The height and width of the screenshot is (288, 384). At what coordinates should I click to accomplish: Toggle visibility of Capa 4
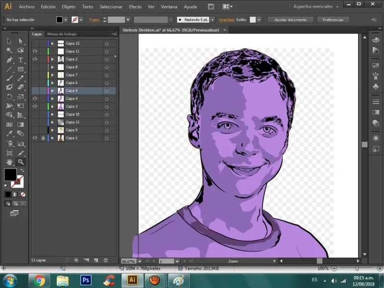coord(35,98)
